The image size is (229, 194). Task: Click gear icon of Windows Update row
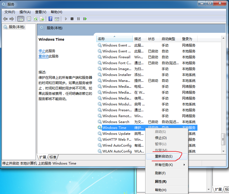(100, 133)
